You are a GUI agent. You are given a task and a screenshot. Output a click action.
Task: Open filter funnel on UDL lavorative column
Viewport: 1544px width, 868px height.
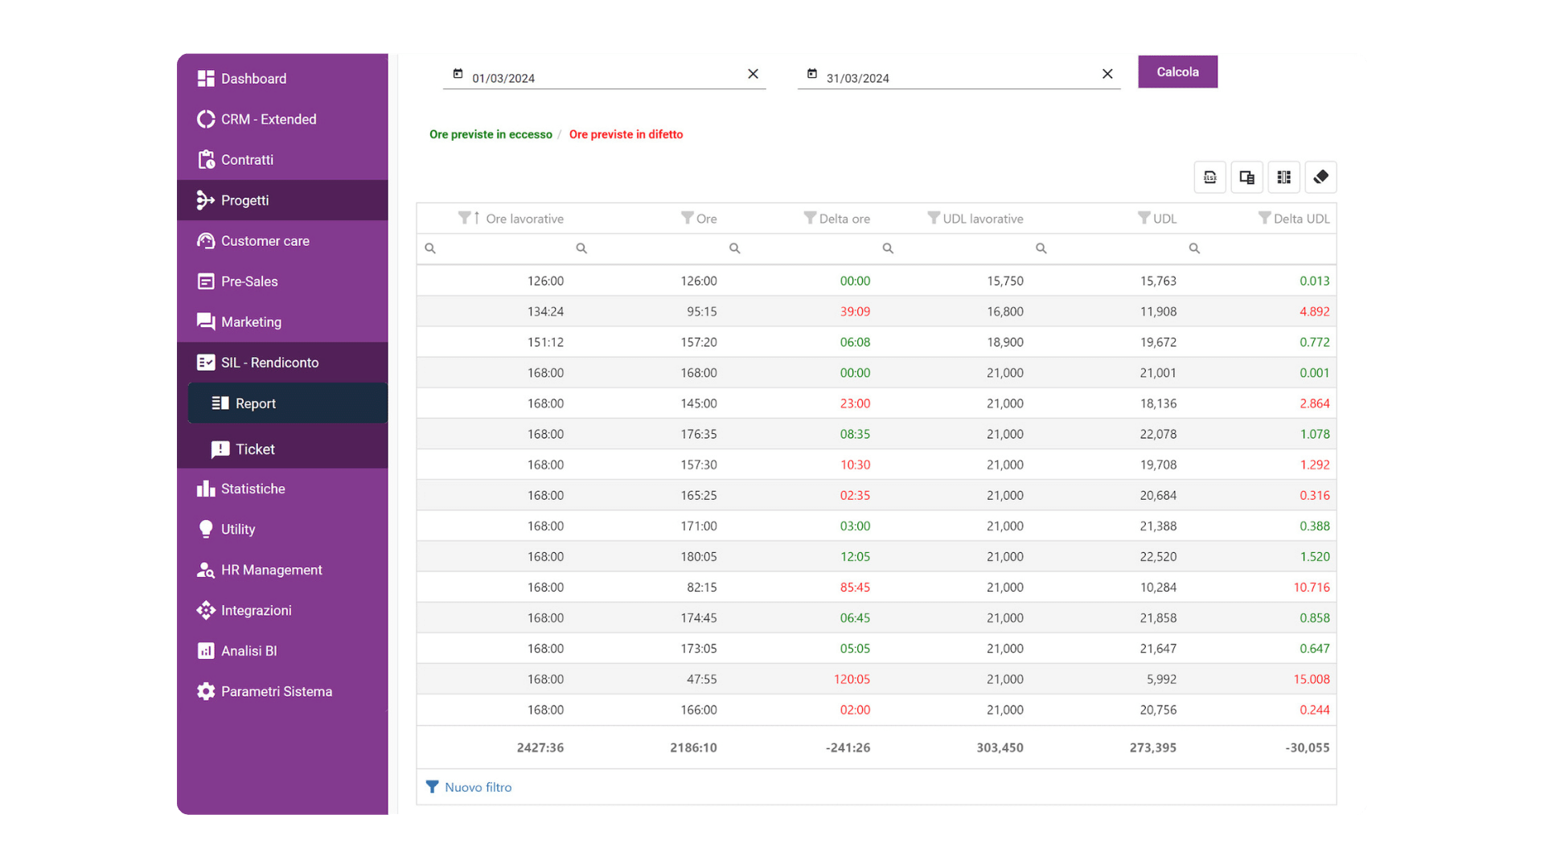point(933,218)
